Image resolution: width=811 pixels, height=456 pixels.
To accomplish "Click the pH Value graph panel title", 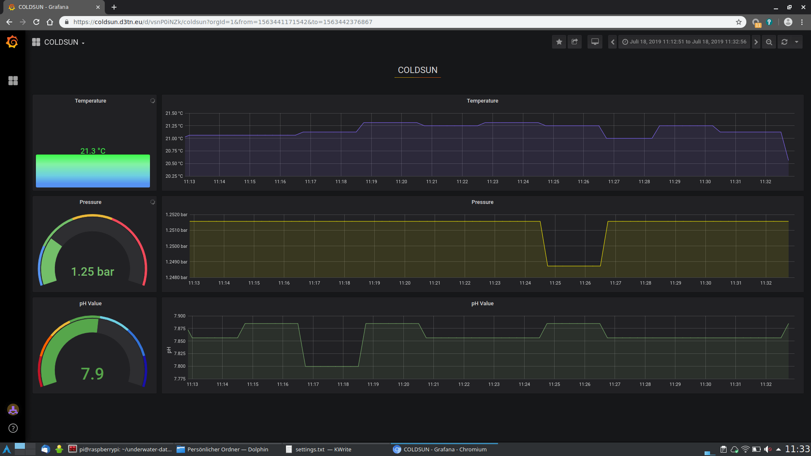I will pyautogui.click(x=482, y=304).
